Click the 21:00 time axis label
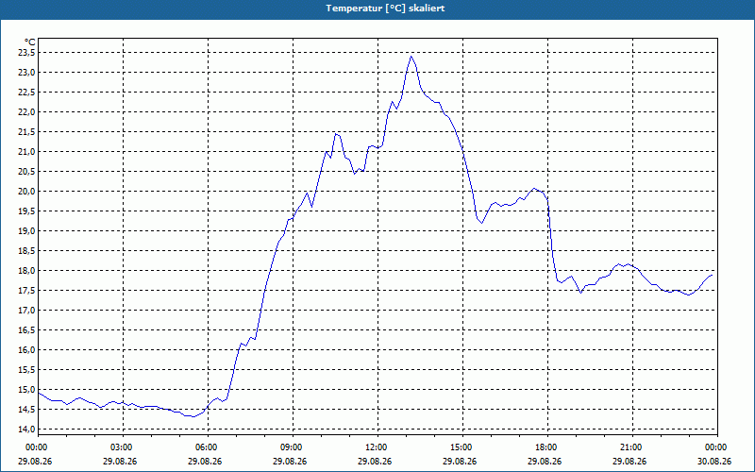This screenshot has width=755, height=472. (x=632, y=447)
